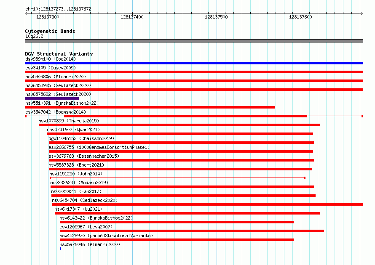375x265 pixels.
Task: Click the nsv6575682 (Sedlazeck2020) label
Action: (58, 94)
